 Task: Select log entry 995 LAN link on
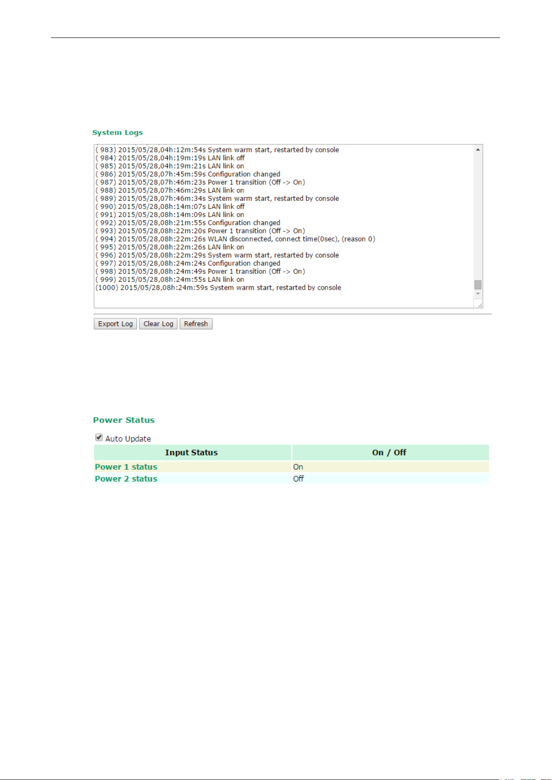coord(170,247)
